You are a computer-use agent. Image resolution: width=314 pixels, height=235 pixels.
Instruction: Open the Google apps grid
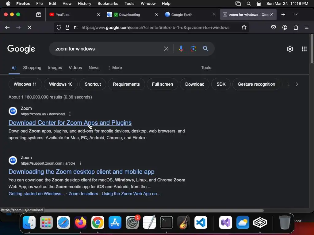tap(304, 49)
